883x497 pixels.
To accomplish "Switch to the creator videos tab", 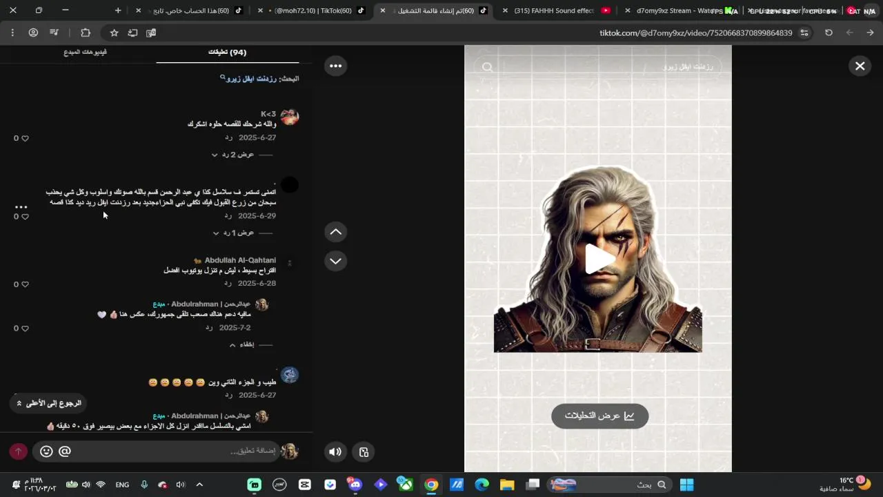I will coord(86,52).
